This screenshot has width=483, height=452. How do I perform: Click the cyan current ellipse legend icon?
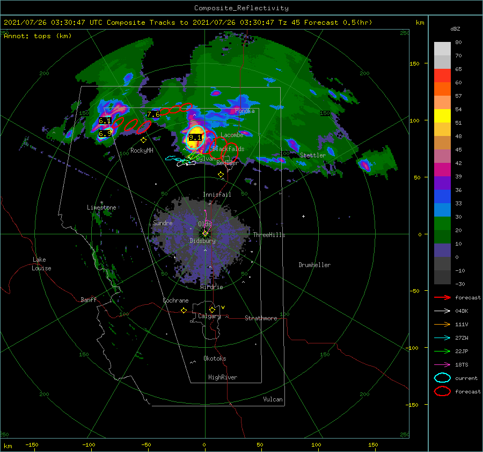442,378
